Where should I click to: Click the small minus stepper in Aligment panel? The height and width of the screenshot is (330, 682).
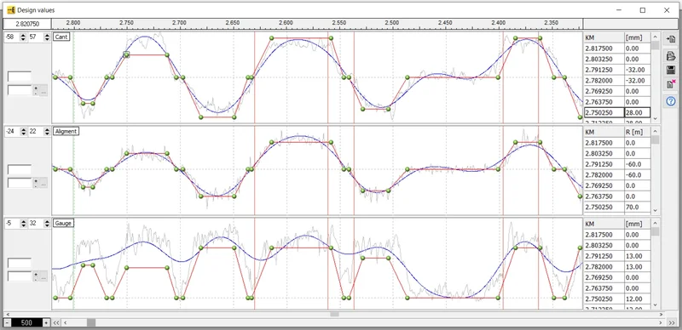click(36, 186)
